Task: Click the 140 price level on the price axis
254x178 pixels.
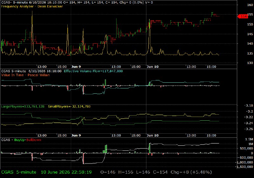Action: tap(250, 44)
